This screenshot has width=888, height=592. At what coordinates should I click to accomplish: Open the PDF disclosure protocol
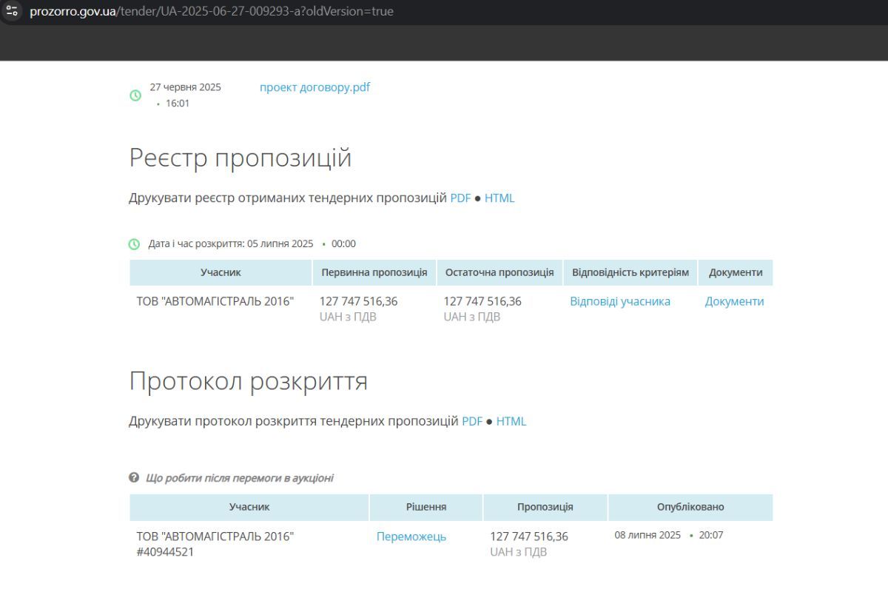(x=471, y=420)
